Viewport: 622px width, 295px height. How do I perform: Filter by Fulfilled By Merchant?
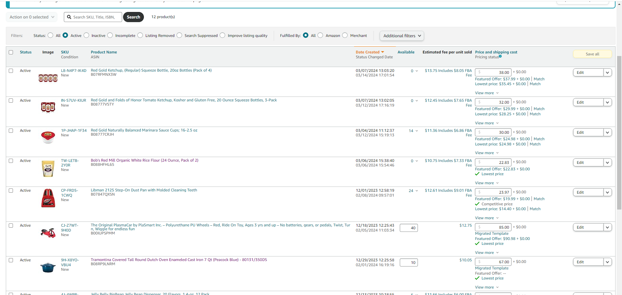click(345, 35)
